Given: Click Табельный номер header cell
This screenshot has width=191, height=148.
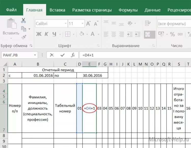Looking at the screenshot, I should pos(65,108).
